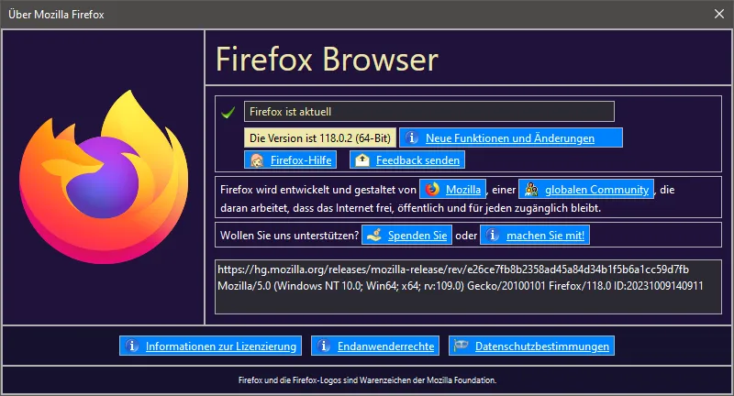Open the Datenschutzbestimmungen link
Image resolution: width=734 pixels, height=396 pixels.
pos(531,346)
